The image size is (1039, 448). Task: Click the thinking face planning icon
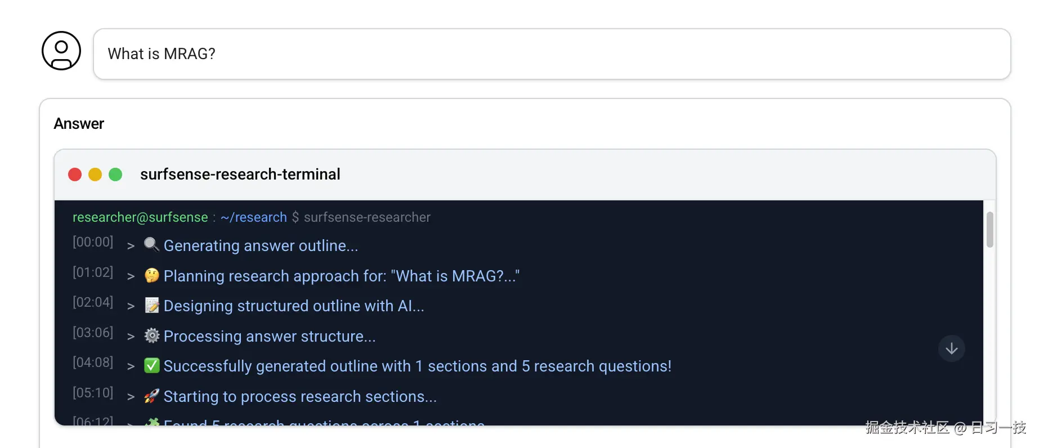[151, 275]
